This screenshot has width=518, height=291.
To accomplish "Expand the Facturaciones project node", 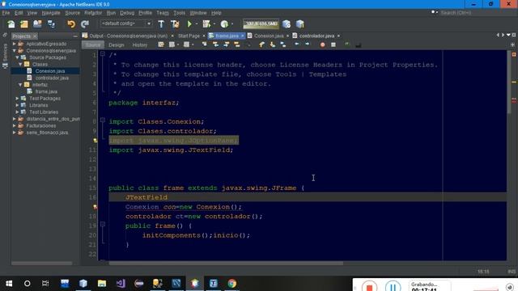I will click(x=15, y=126).
